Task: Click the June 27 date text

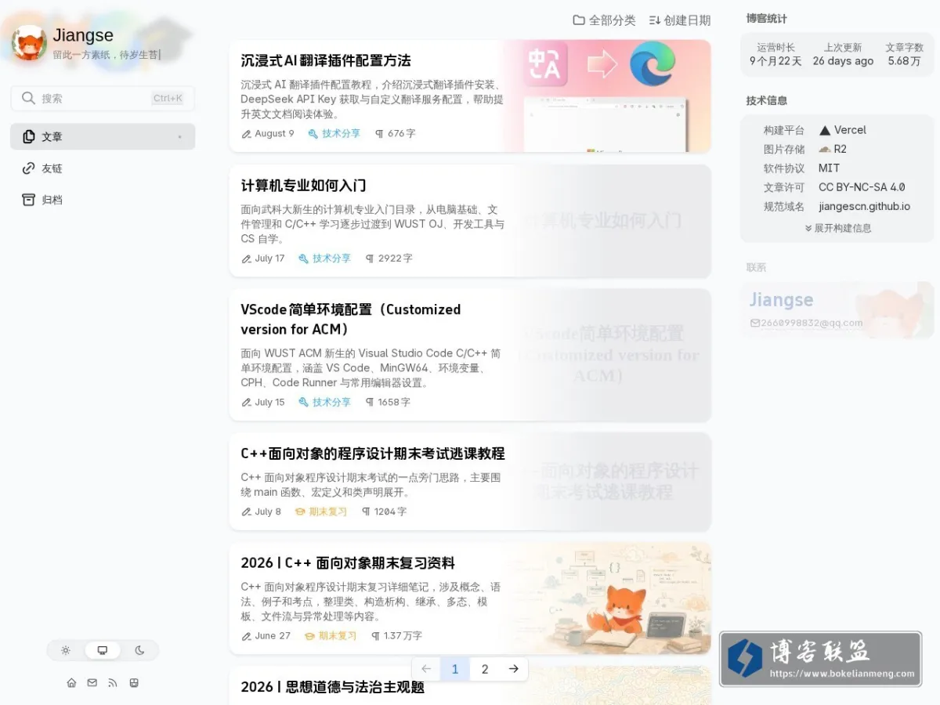Action: tap(273, 636)
